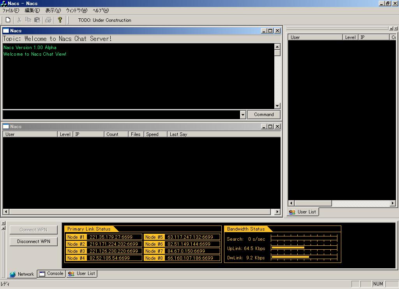This screenshot has width=399, height=289.
Task: Click the Copy toolbar icon
Action: [x=28, y=20]
